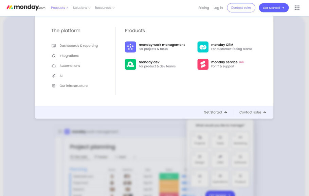Viewport: 309px width, 196px height.
Task: Click Contact sales link at menu footer
Action: point(252,112)
